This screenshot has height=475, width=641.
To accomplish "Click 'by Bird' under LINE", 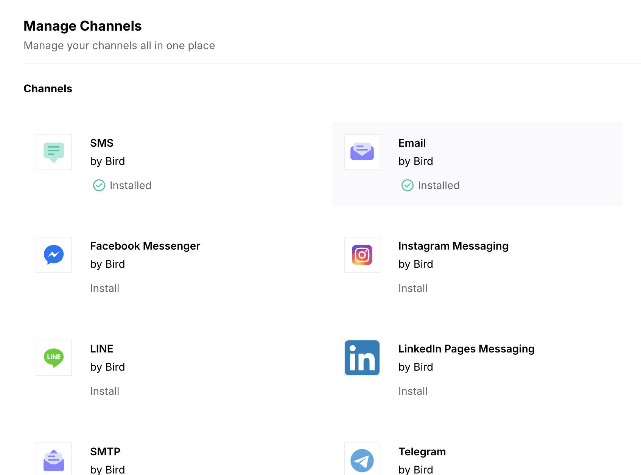I will pos(107,367).
